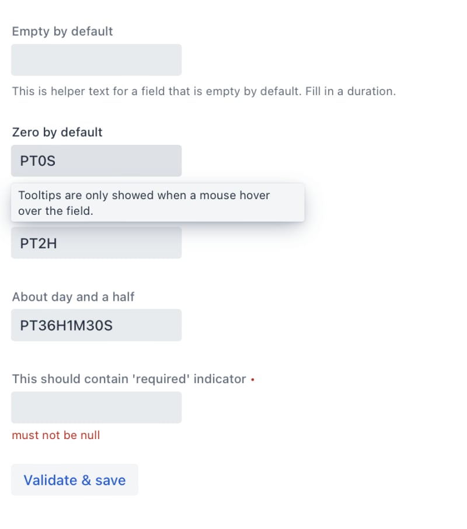This screenshot has height=529, width=467.
Task: Focus the empty field under Empty by default
Action: 96,60
